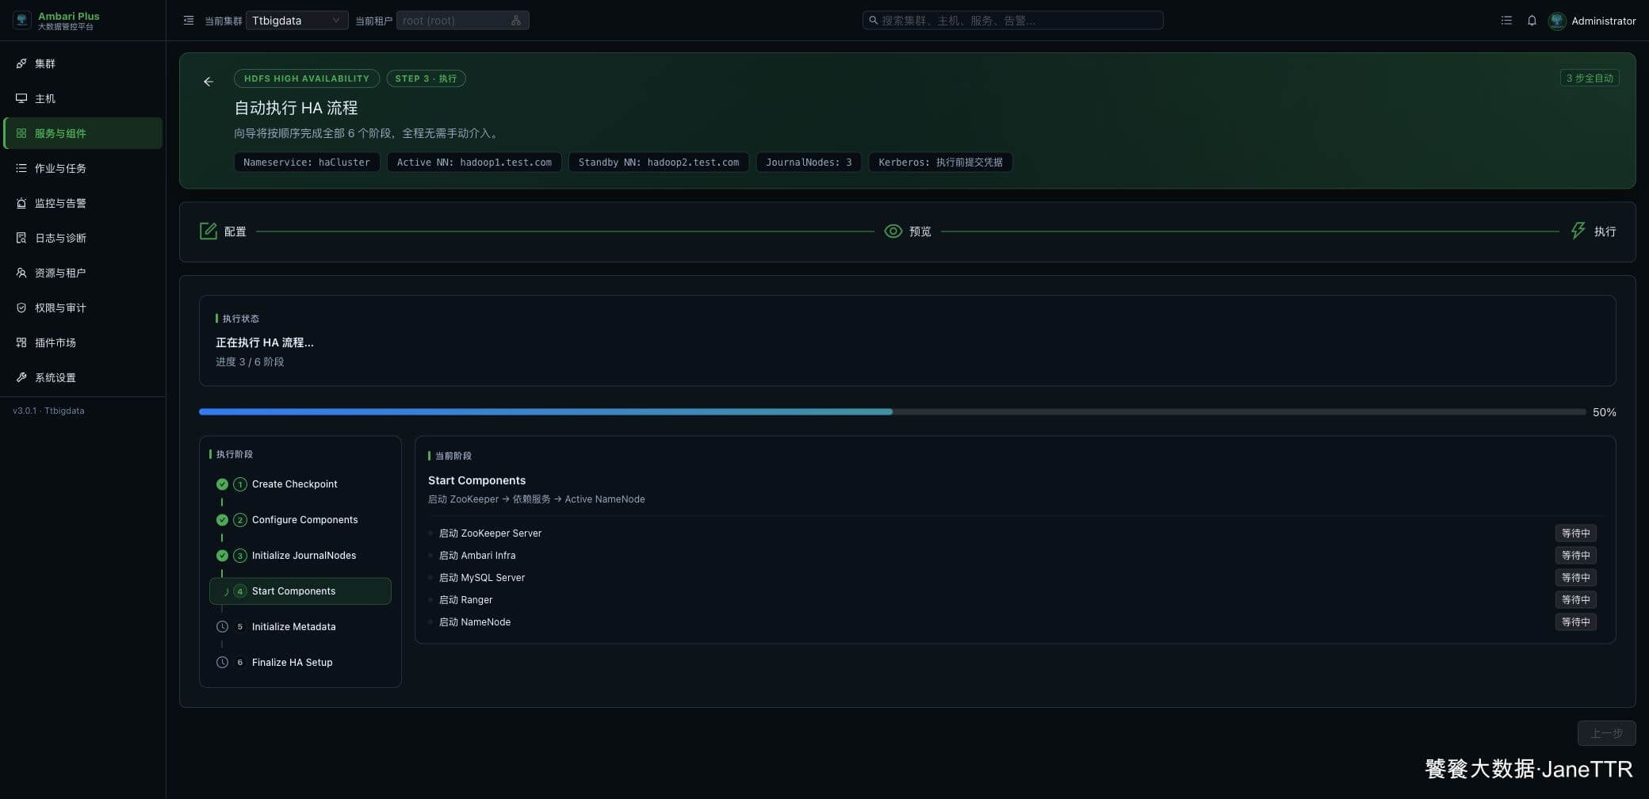Click the 正在执行 HA 流程 status text

[x=265, y=342]
